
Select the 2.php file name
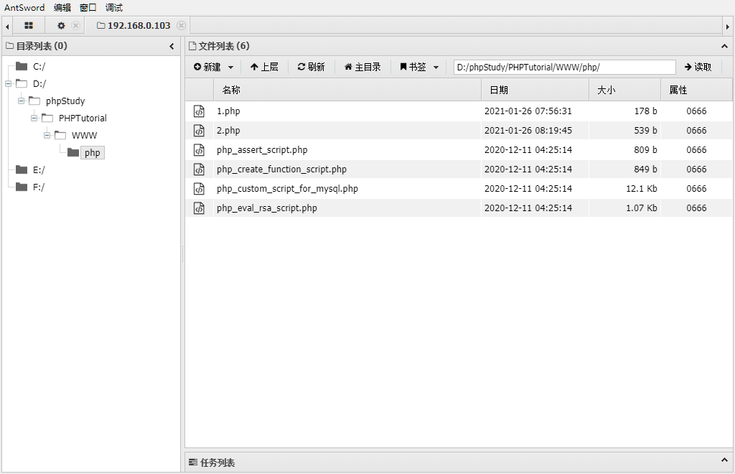pos(228,131)
